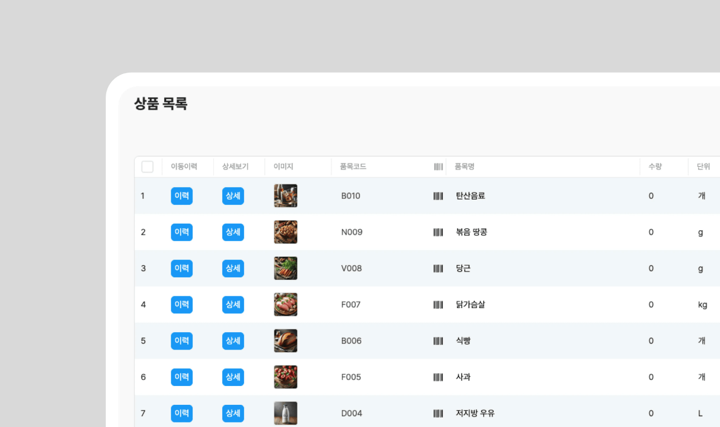View 상세 details for 사과

click(233, 377)
